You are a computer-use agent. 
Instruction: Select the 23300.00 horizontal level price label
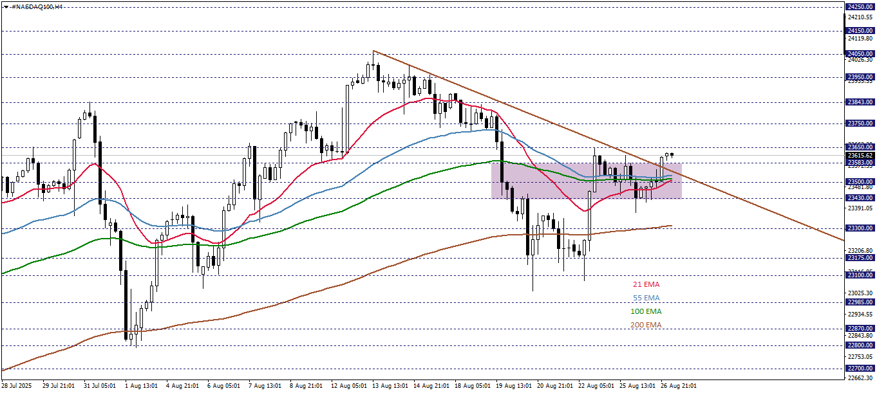pyautogui.click(x=860, y=228)
